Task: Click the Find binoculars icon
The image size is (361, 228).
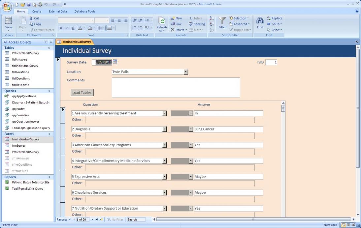Action: pyautogui.click(x=260, y=21)
